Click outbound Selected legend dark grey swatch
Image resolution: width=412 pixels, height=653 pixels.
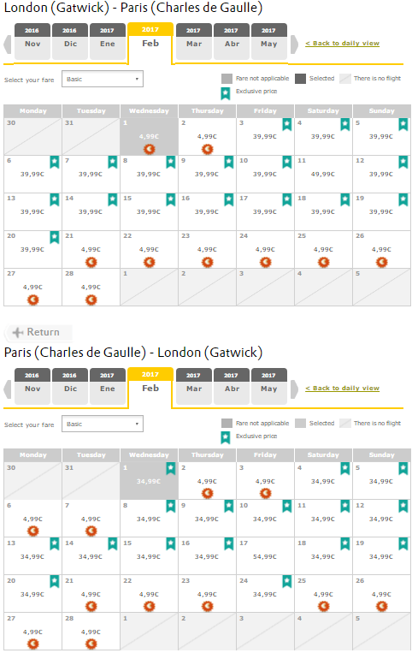click(x=300, y=79)
